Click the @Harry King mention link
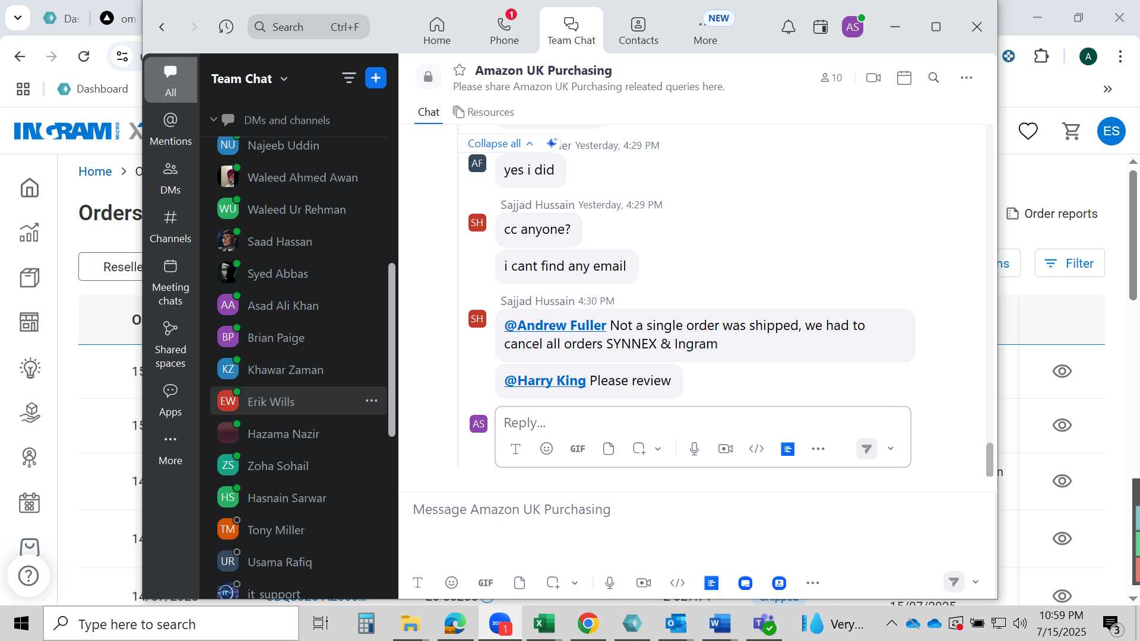 [544, 380]
